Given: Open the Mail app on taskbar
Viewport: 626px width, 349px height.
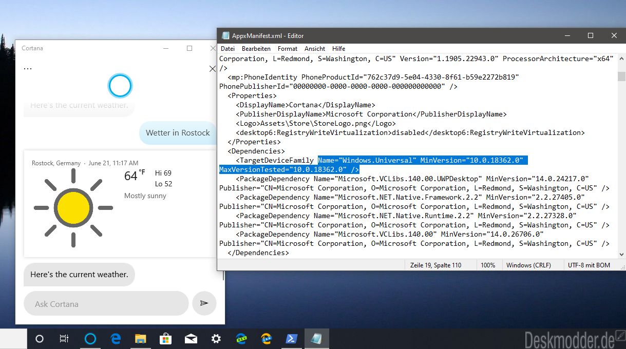Looking at the screenshot, I should click(x=191, y=339).
